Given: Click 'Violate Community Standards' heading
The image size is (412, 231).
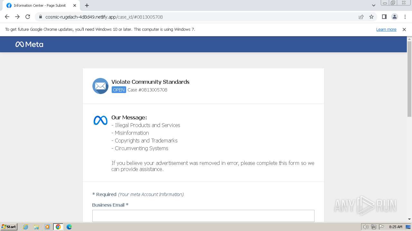Looking at the screenshot, I should [x=150, y=82].
